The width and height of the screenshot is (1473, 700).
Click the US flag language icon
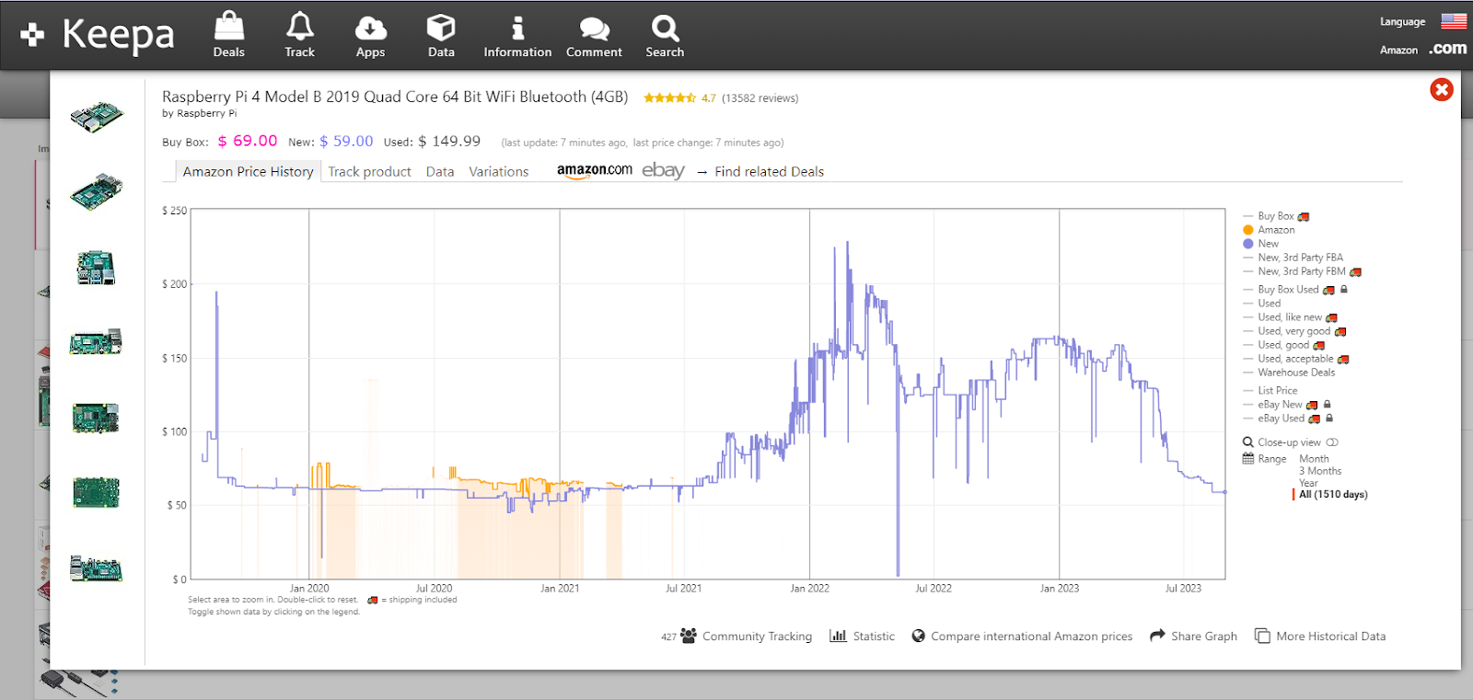point(1454,20)
